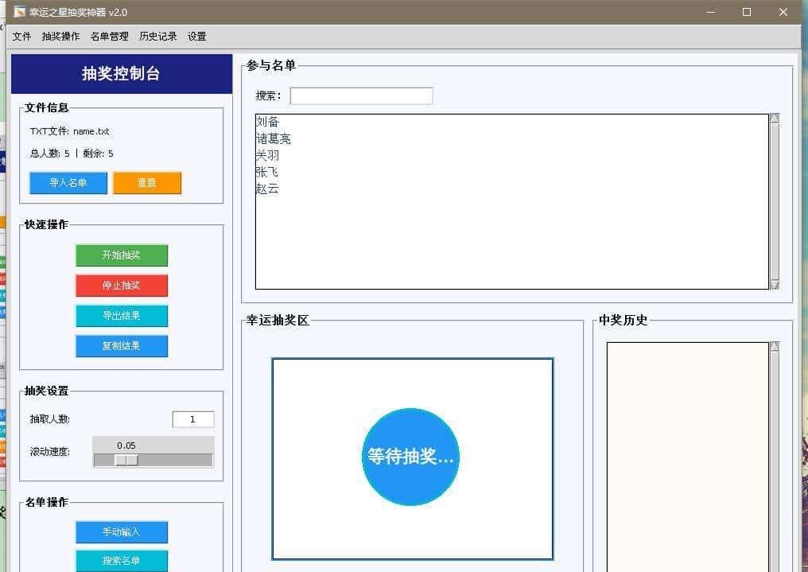
Task: Click 复制结果 to copy results
Action: (x=121, y=345)
